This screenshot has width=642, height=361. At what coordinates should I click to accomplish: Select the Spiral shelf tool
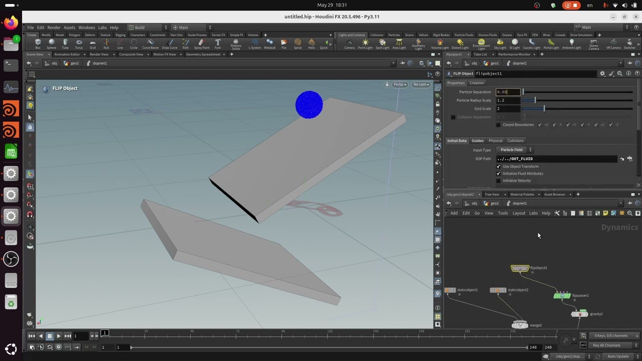pyautogui.click(x=297, y=44)
